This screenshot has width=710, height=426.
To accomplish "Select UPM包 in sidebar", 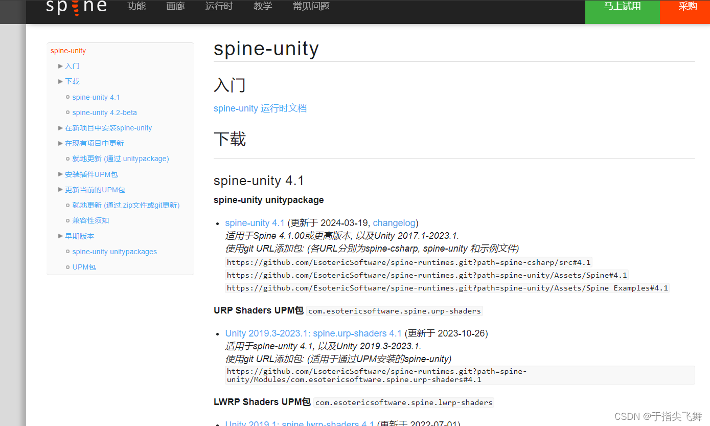I will pos(84,267).
